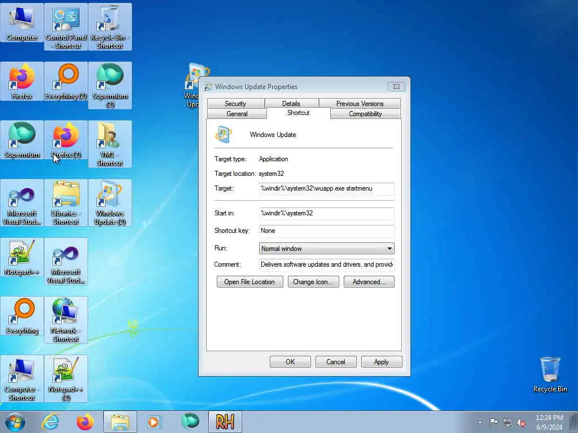Select the Network - Shortcut icon
Image resolution: width=578 pixels, height=433 pixels.
[x=66, y=320]
